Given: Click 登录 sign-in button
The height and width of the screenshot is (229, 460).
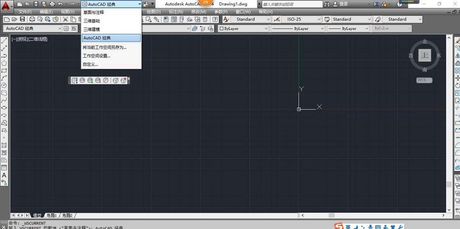Looking at the screenshot, I should coord(340,4).
